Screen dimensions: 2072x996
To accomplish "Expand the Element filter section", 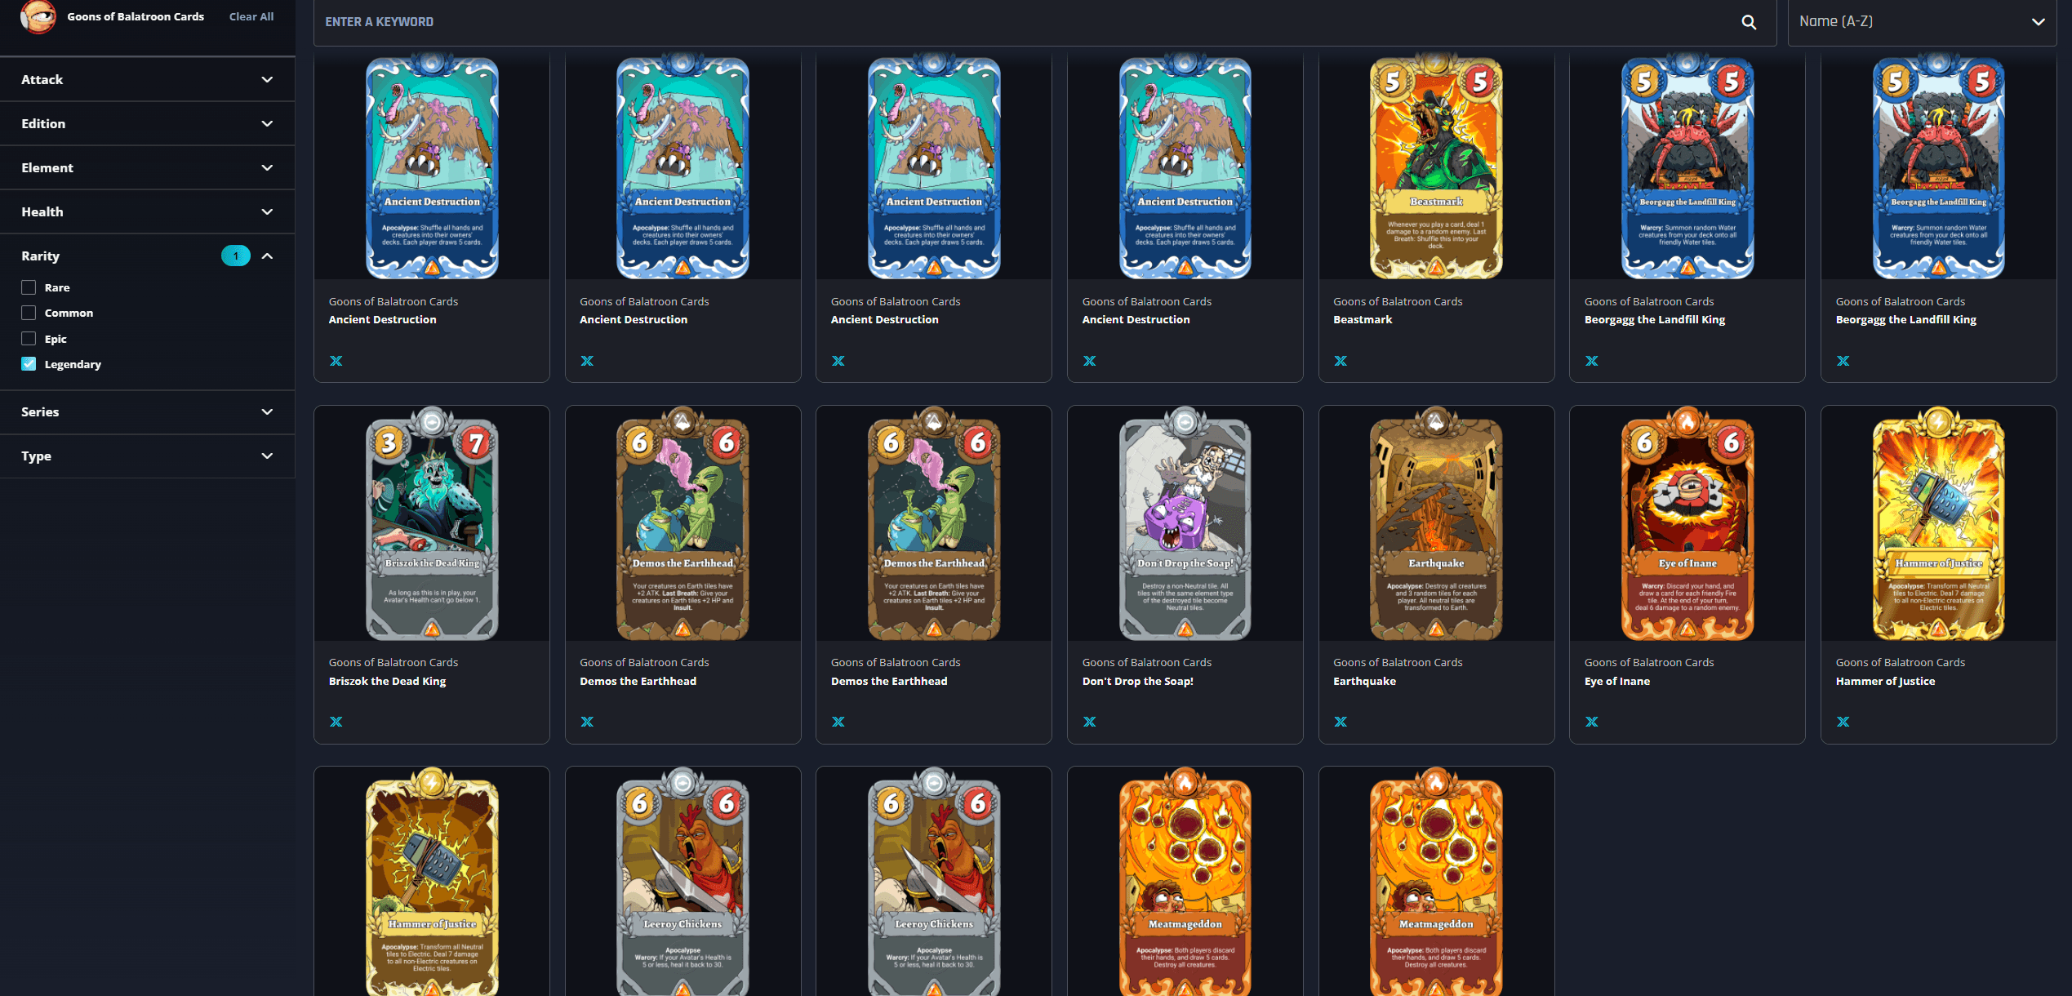I will coord(148,167).
